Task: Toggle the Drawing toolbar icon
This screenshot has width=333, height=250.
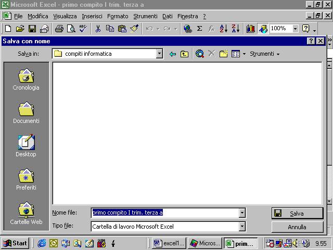Action: [263, 29]
